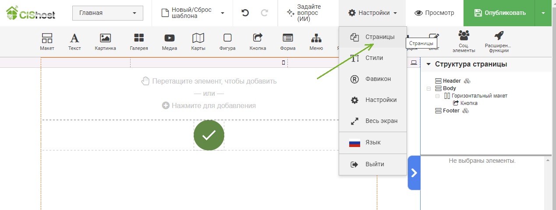Insert a Медиа video element
Image resolution: width=556 pixels, height=210 pixels.
[x=169, y=42]
